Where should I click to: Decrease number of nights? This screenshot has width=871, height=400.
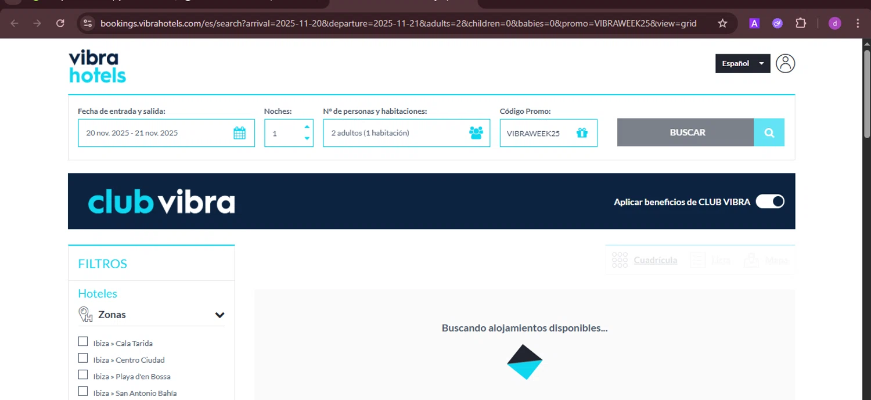pyautogui.click(x=307, y=139)
